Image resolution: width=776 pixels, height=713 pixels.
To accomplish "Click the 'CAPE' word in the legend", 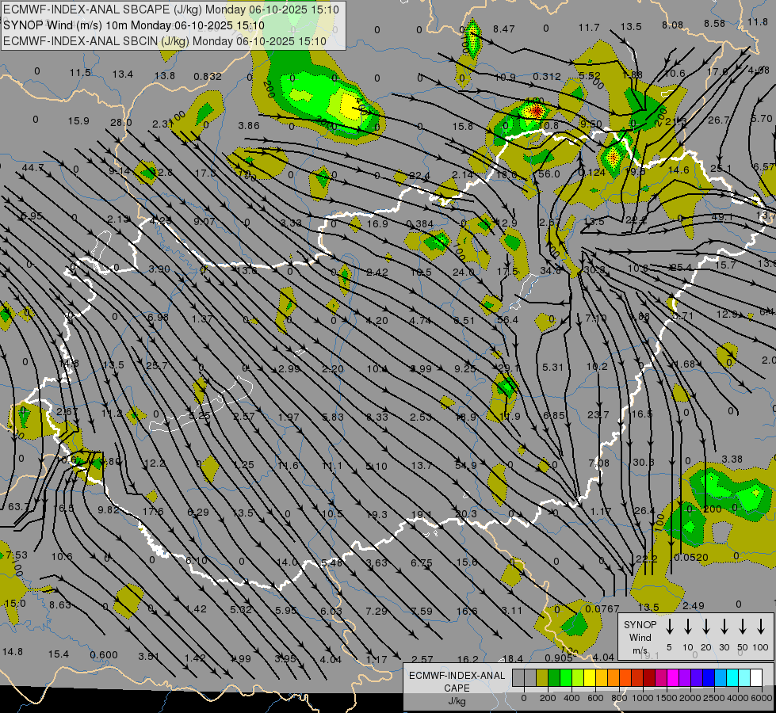I will (457, 688).
